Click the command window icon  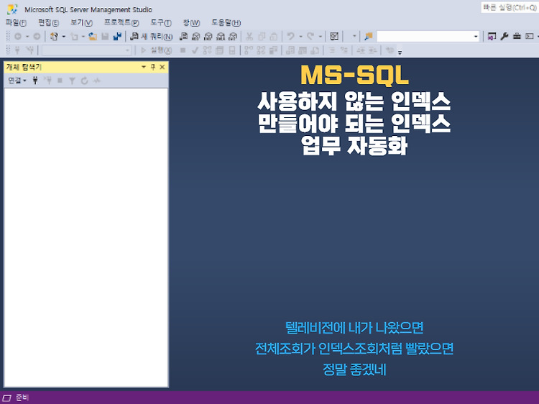point(530,36)
